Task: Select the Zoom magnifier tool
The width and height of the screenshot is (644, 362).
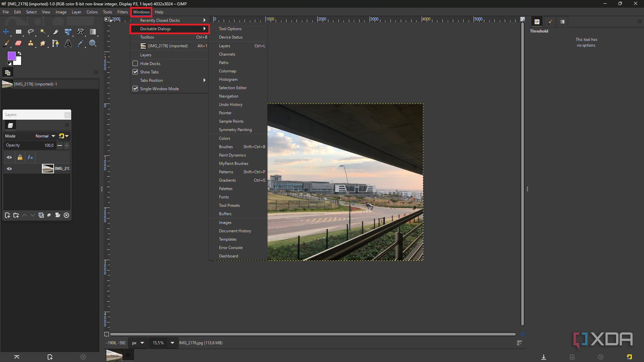Action: point(93,43)
